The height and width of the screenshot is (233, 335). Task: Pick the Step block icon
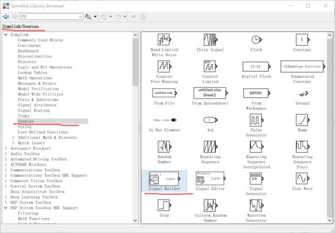pyautogui.click(x=164, y=205)
